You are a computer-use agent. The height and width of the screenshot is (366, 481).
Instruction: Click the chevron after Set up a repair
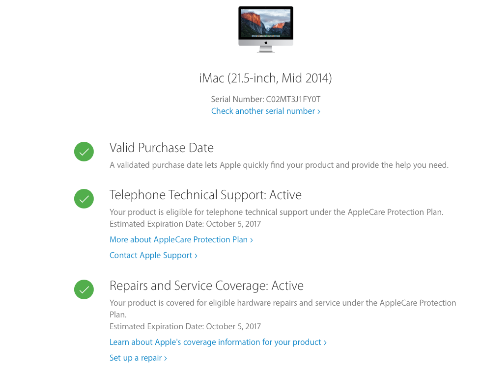[x=166, y=358]
